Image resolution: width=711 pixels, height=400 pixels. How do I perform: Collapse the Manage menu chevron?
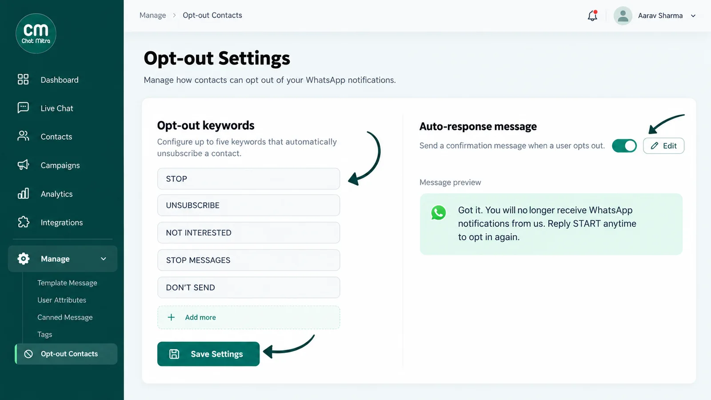coord(104,259)
